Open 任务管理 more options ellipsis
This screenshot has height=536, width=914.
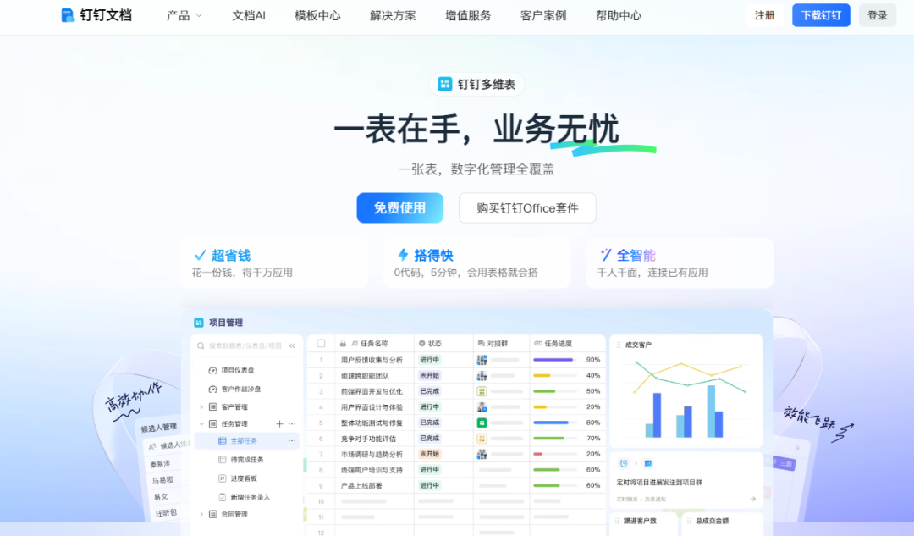[292, 424]
